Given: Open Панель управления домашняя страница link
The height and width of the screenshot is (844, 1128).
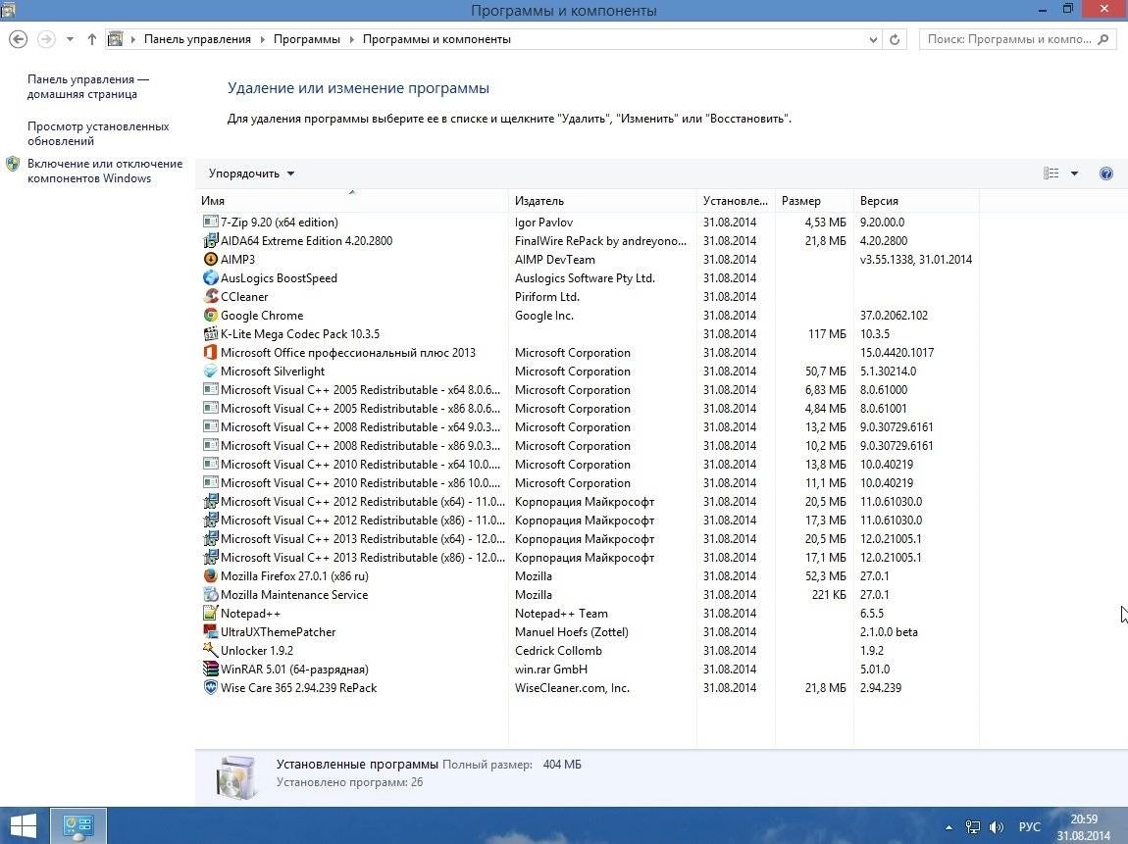Looking at the screenshot, I should (x=87, y=87).
